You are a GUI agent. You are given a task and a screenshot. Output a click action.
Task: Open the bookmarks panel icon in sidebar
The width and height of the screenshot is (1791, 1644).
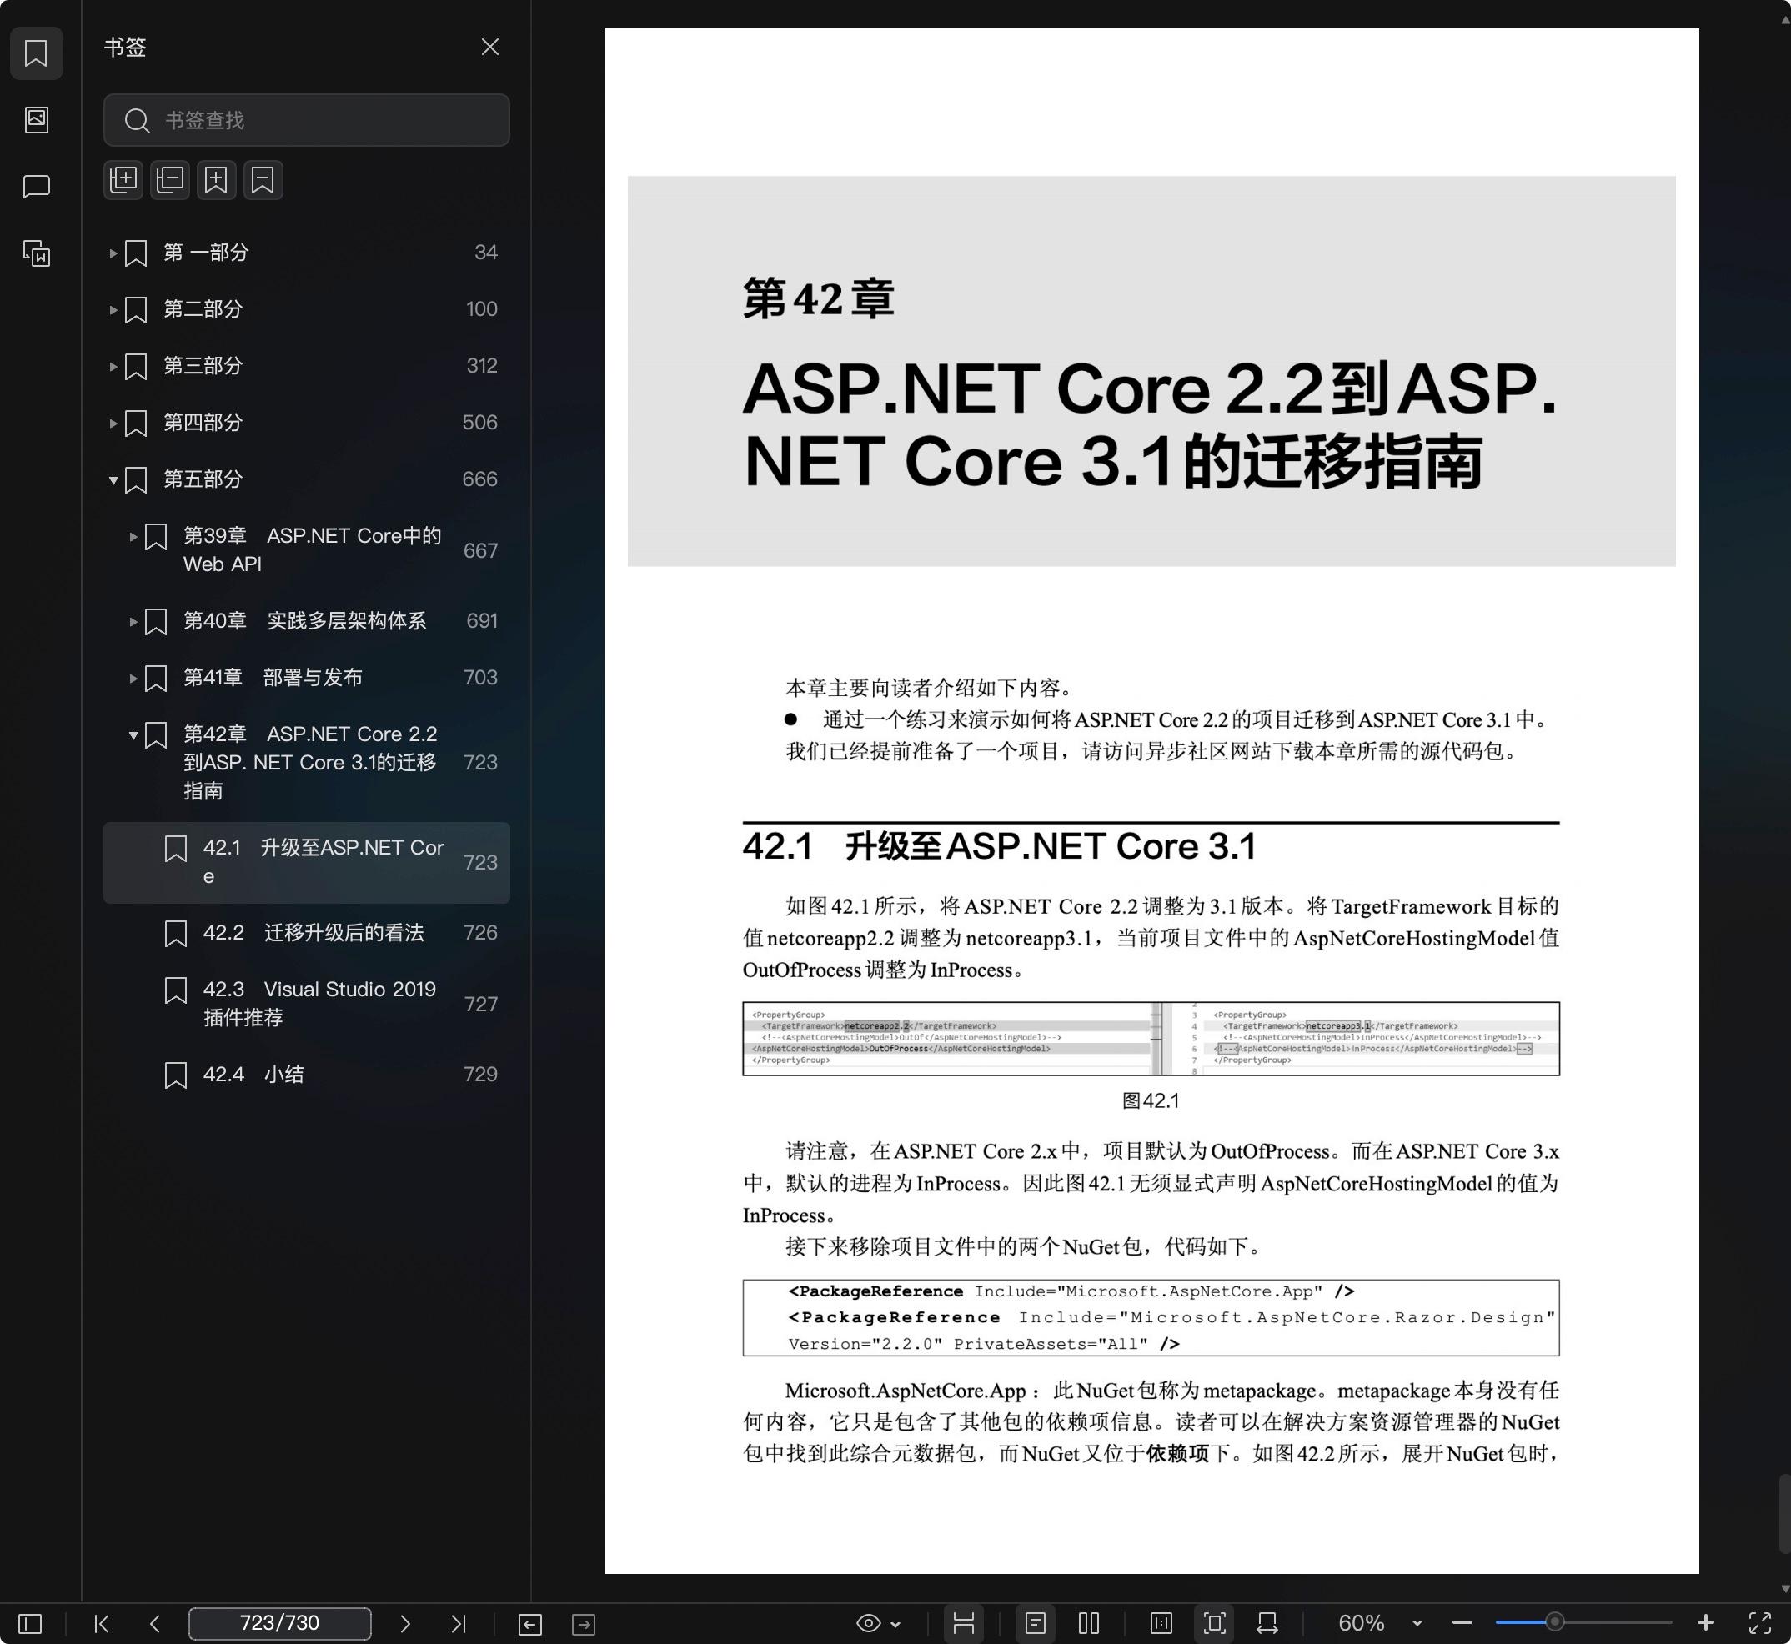(37, 53)
